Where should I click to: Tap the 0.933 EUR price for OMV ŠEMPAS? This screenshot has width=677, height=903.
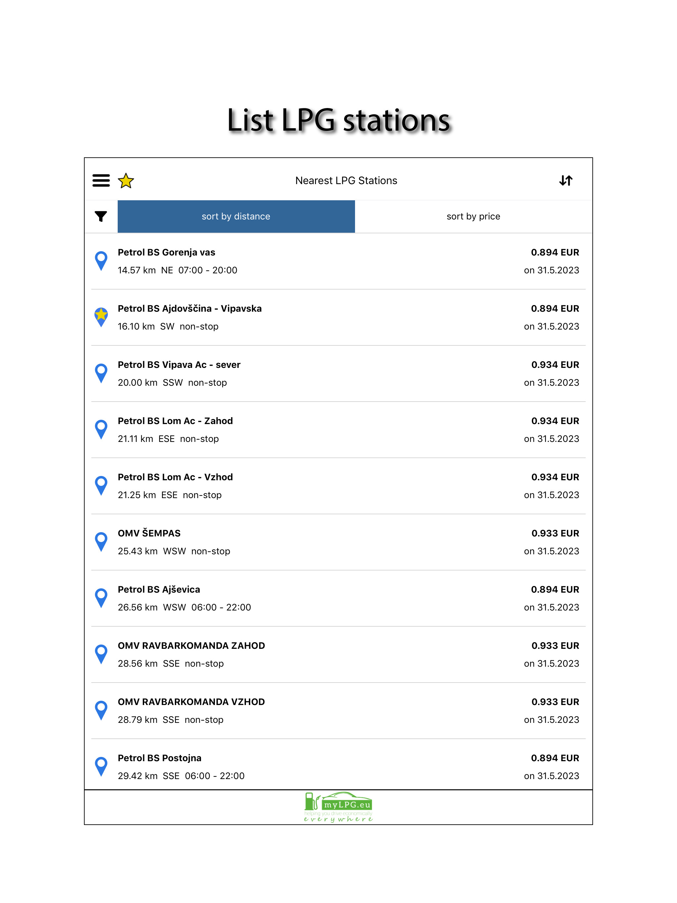click(x=555, y=533)
